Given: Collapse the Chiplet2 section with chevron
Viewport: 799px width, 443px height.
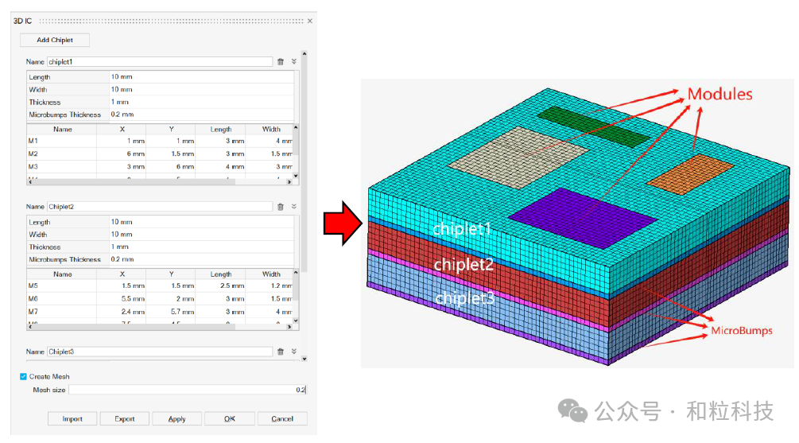Looking at the screenshot, I should (294, 207).
